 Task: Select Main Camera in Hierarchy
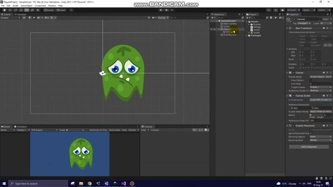click(x=230, y=24)
